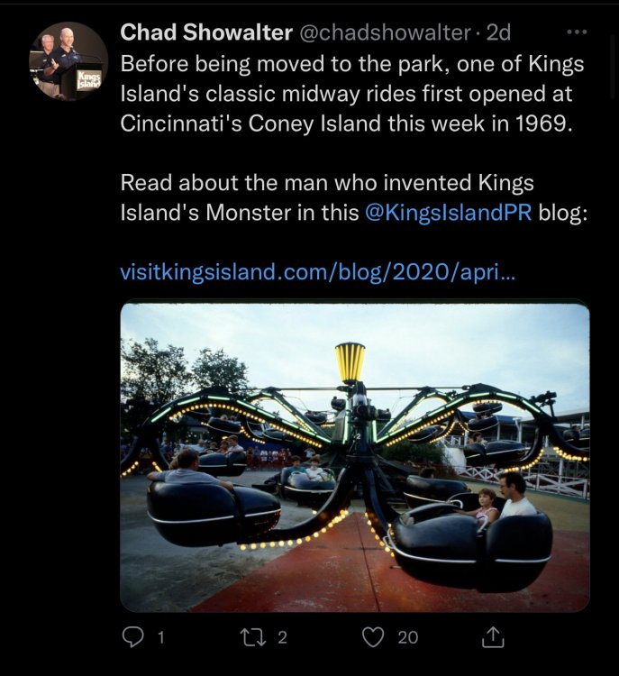
Task: Click the reply count number 1
Action: [160, 637]
